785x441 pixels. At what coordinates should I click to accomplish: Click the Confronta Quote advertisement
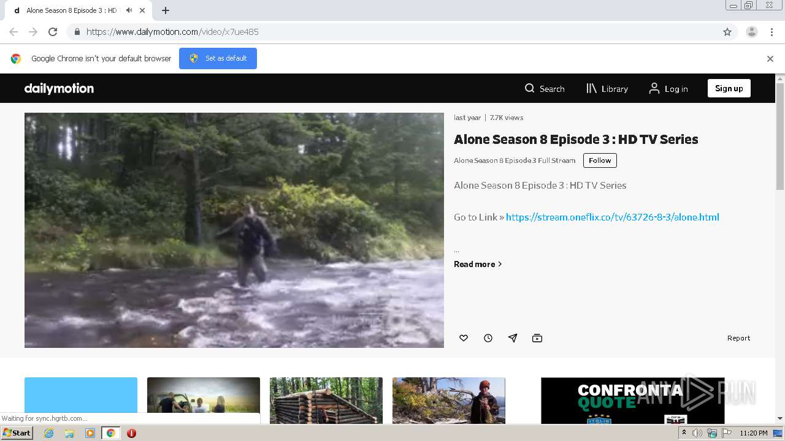(633, 401)
